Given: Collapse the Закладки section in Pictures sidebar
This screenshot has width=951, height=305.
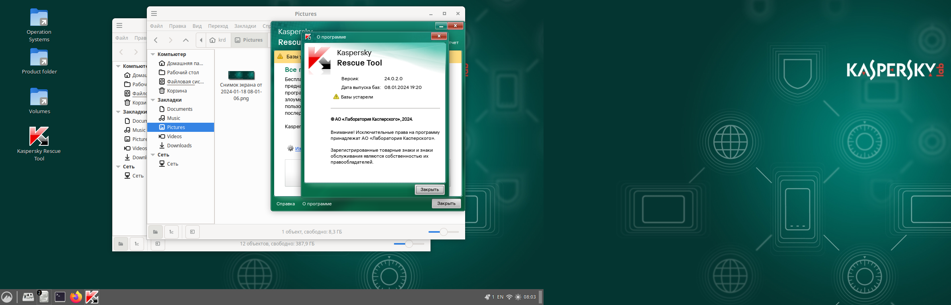Looking at the screenshot, I should tap(153, 100).
